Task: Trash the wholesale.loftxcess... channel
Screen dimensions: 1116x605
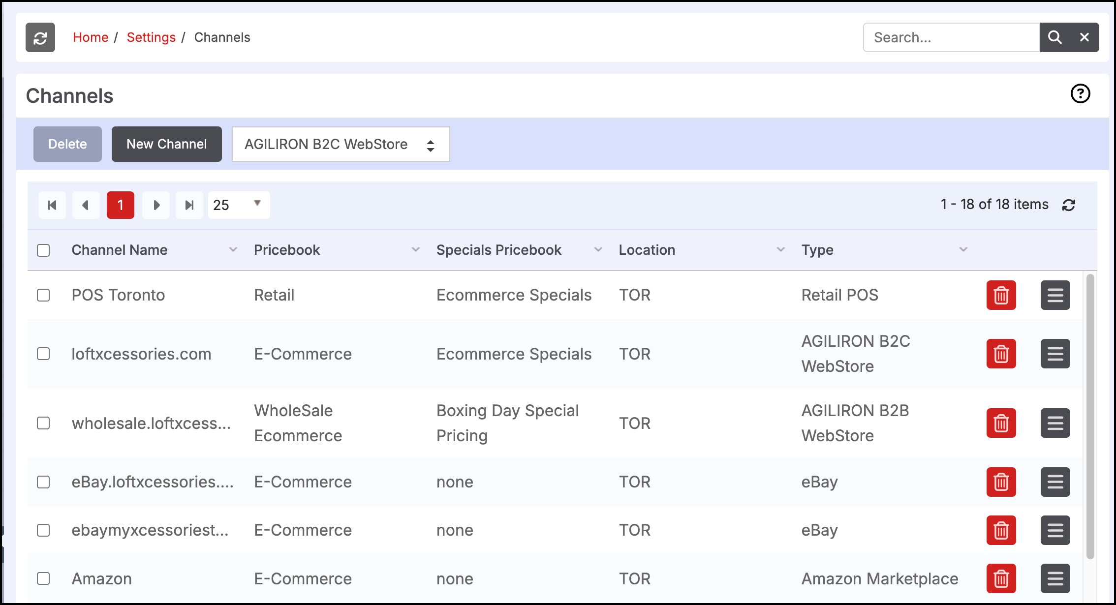Action: (1001, 423)
